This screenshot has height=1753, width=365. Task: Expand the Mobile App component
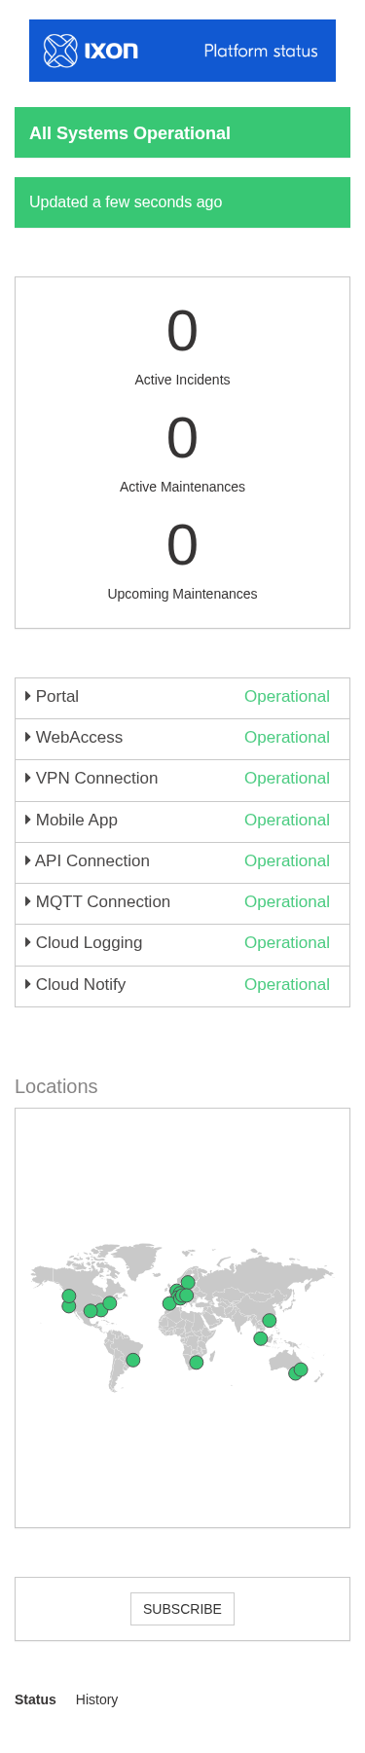click(182, 822)
